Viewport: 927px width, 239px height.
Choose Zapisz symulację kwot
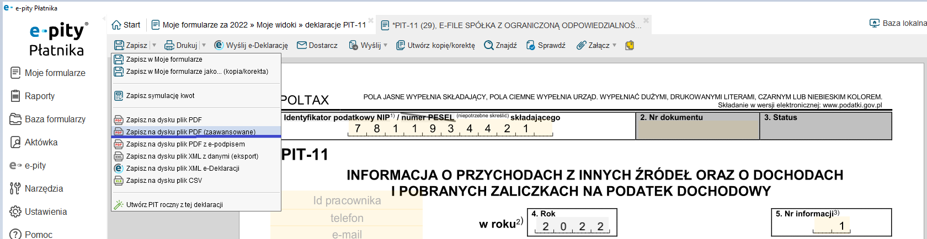196,96
